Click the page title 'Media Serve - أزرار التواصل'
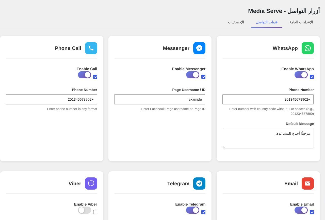This screenshot has width=325, height=220. tap(284, 11)
